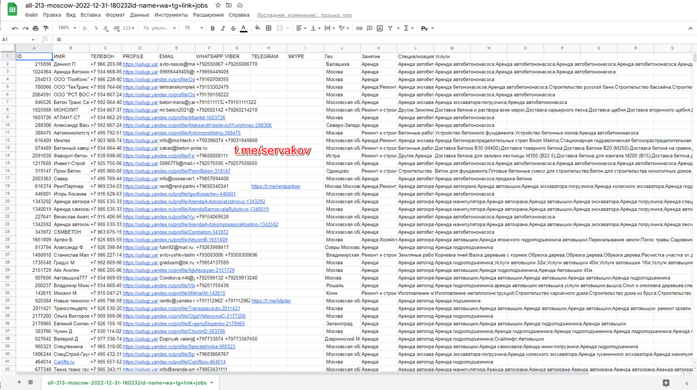Open horizontal align dropdown

[x=300, y=28]
